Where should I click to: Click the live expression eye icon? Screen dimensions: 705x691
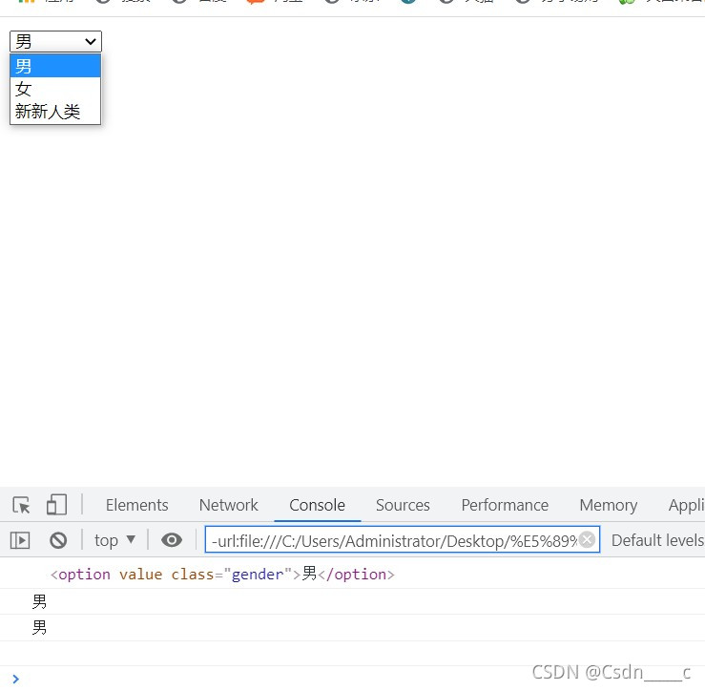172,540
